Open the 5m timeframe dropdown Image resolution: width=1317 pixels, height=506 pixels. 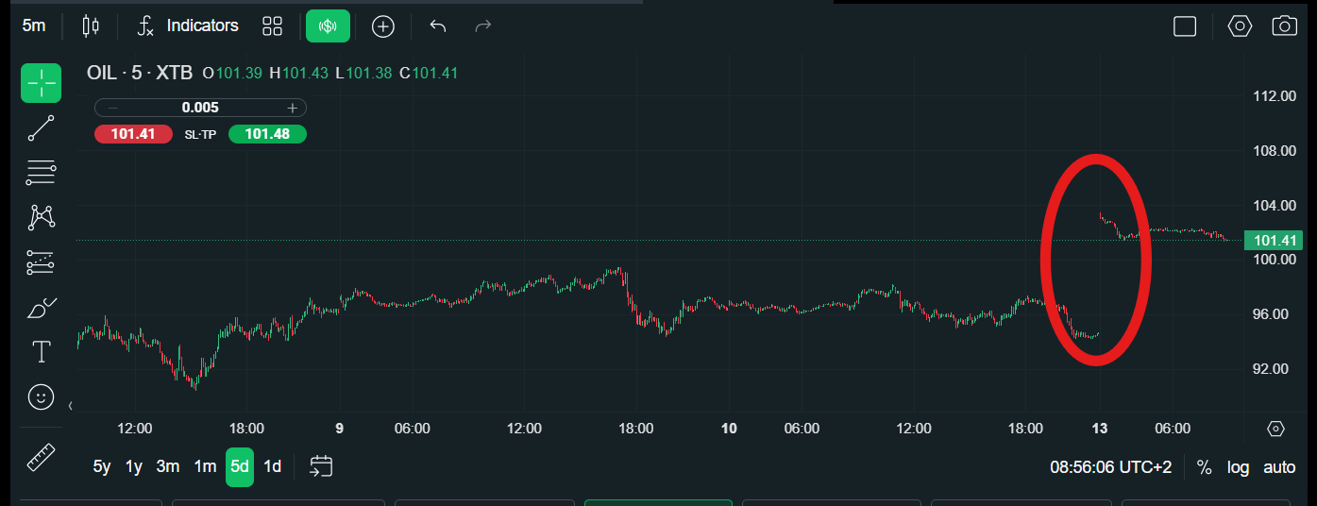[34, 25]
